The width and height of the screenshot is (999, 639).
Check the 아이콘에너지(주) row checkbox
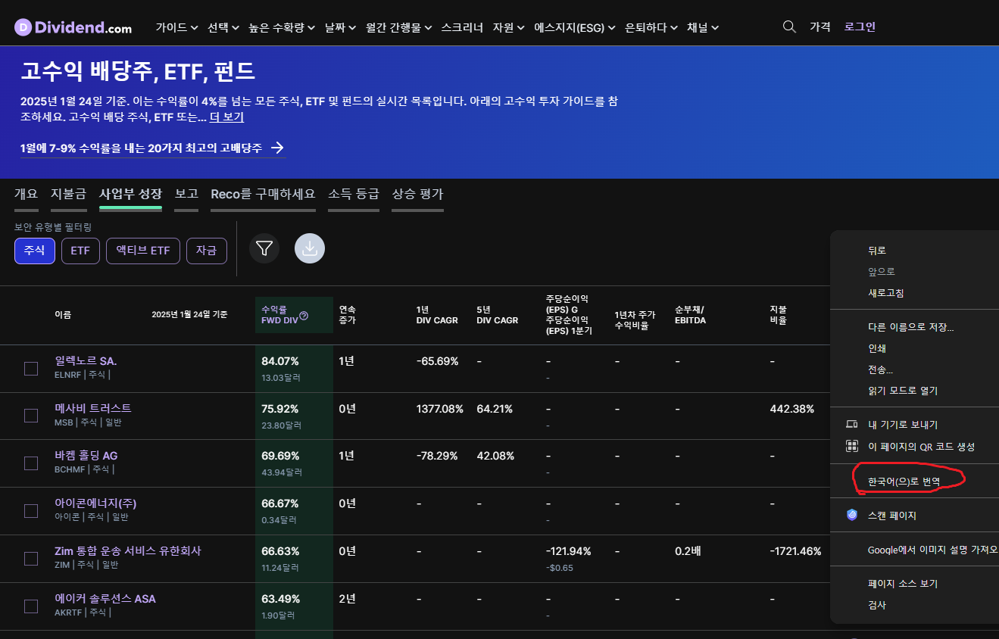(31, 511)
